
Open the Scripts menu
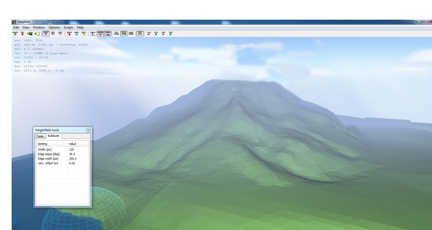point(68,27)
